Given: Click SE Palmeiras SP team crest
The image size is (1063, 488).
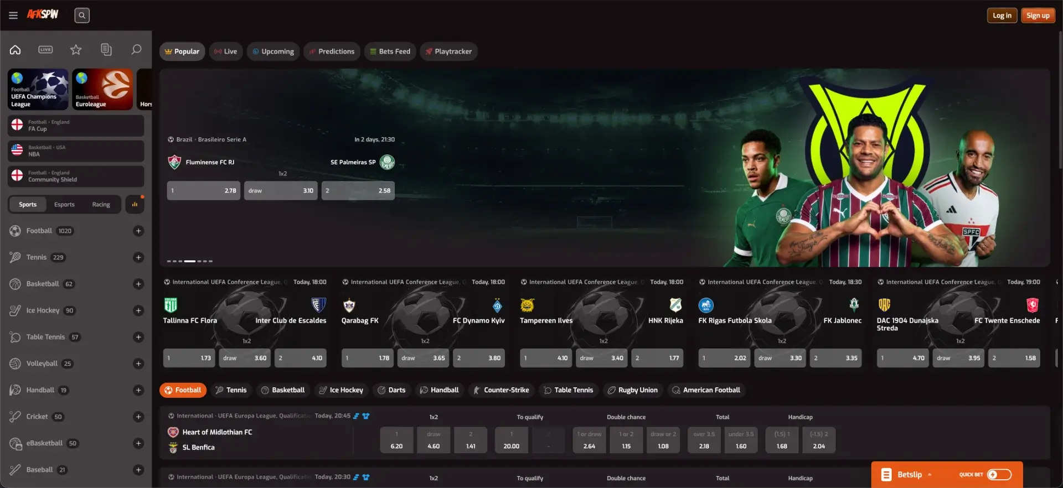Looking at the screenshot, I should [387, 162].
